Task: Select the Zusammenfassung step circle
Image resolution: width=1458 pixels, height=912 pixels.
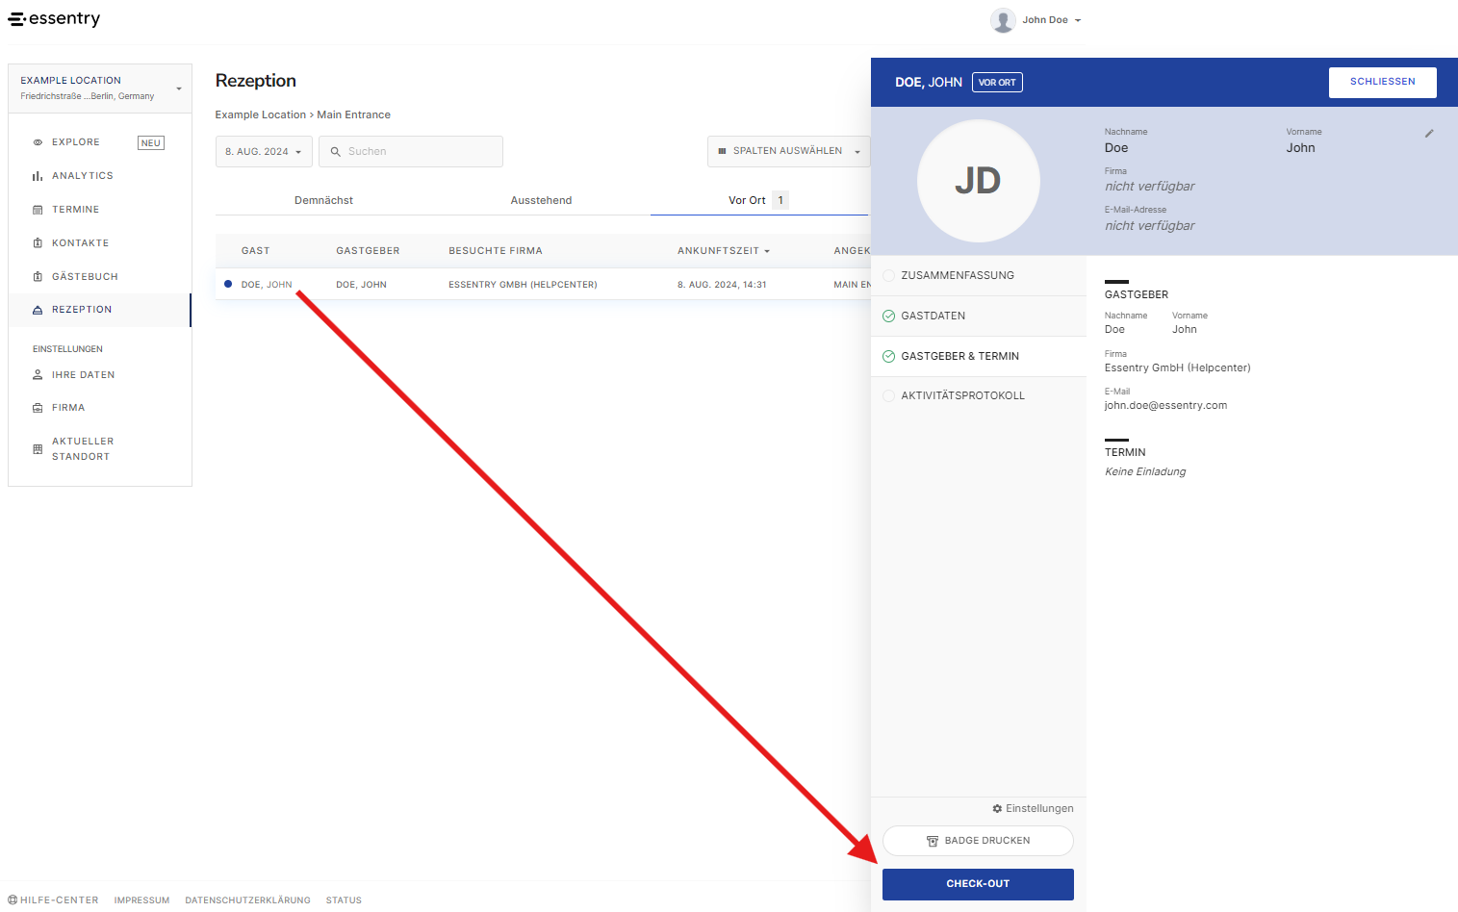Action: pyautogui.click(x=888, y=276)
